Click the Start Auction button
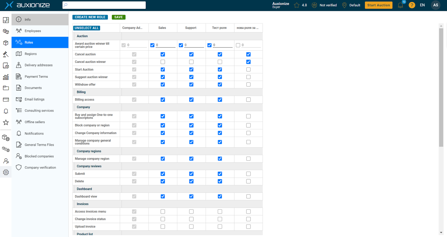Screen dimensions: 447x237 coord(379,5)
